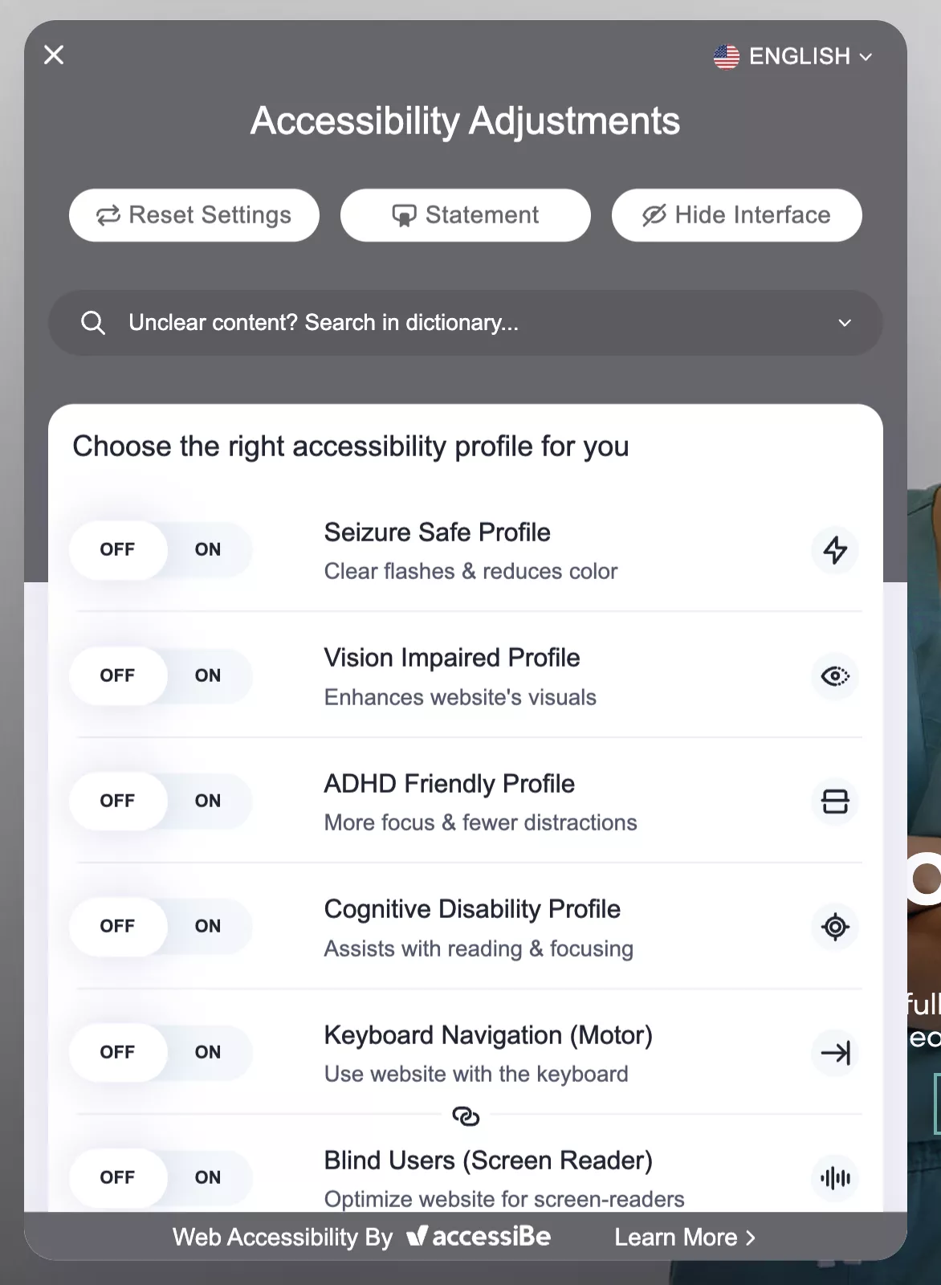Turn on Cognitive Disability Profile
Screen dimensions: 941x1285
pos(207,927)
